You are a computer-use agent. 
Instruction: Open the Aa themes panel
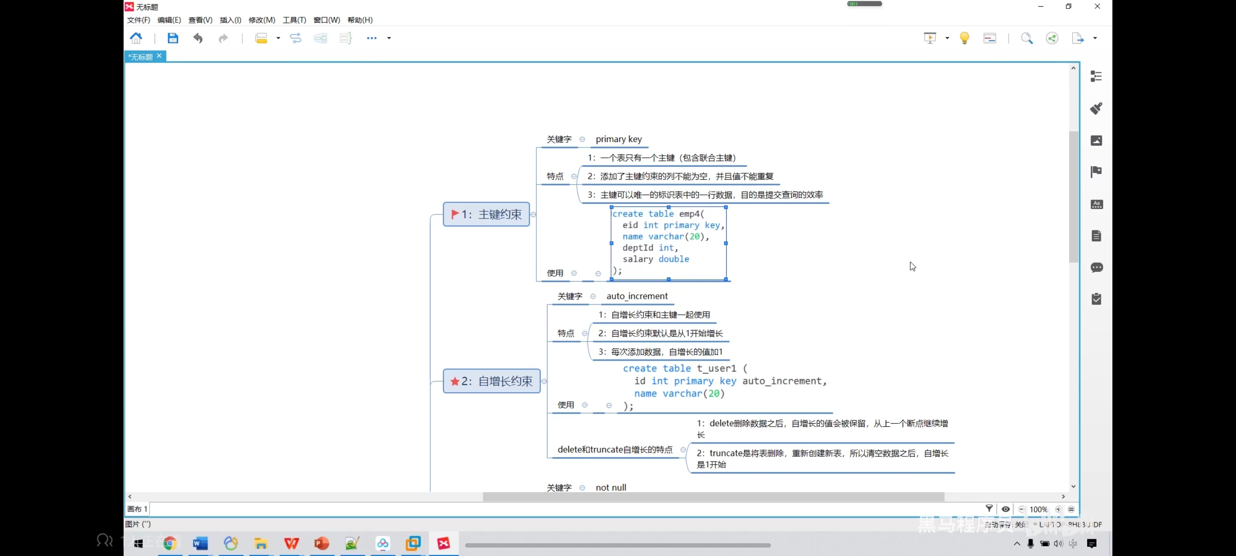click(x=1097, y=204)
